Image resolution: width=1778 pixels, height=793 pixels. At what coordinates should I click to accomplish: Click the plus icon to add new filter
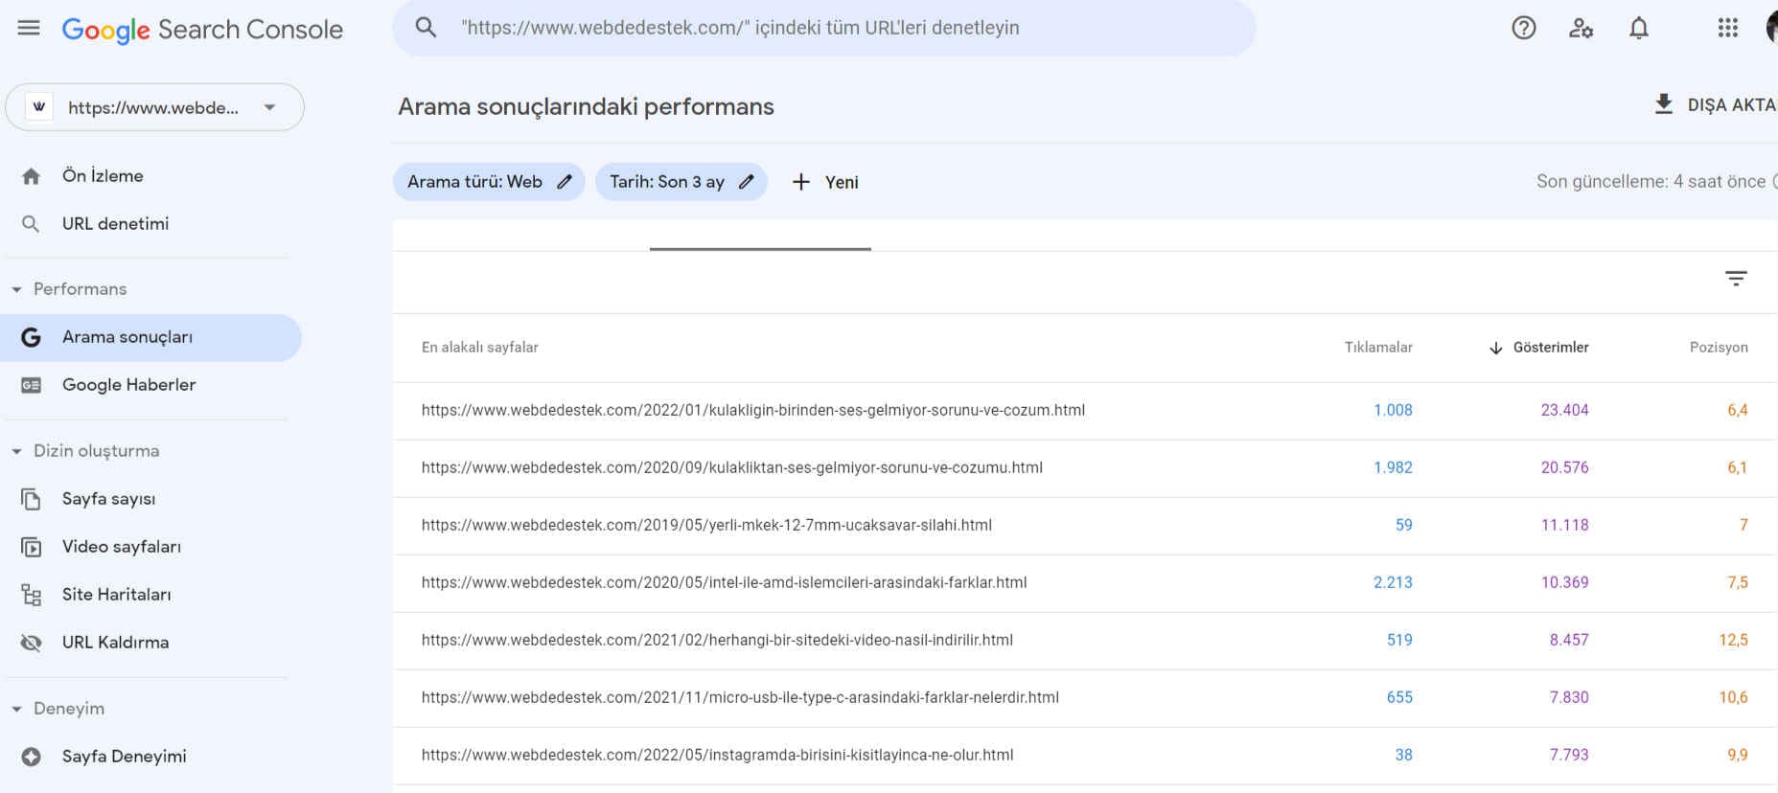coord(801,182)
